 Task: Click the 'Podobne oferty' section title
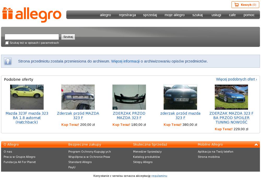(x=19, y=79)
